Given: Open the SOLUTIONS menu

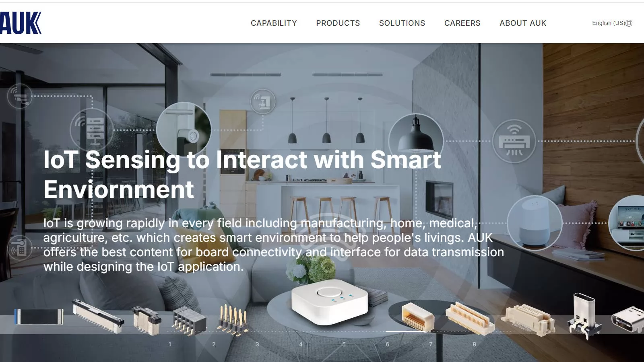Looking at the screenshot, I should click(402, 23).
